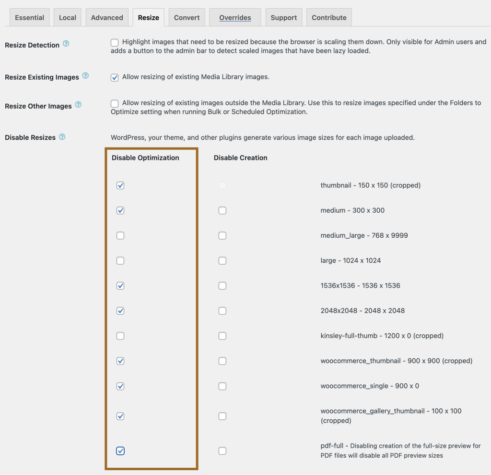Click help icon beside Disable Resizes
This screenshot has height=475, width=491.
pyautogui.click(x=62, y=137)
